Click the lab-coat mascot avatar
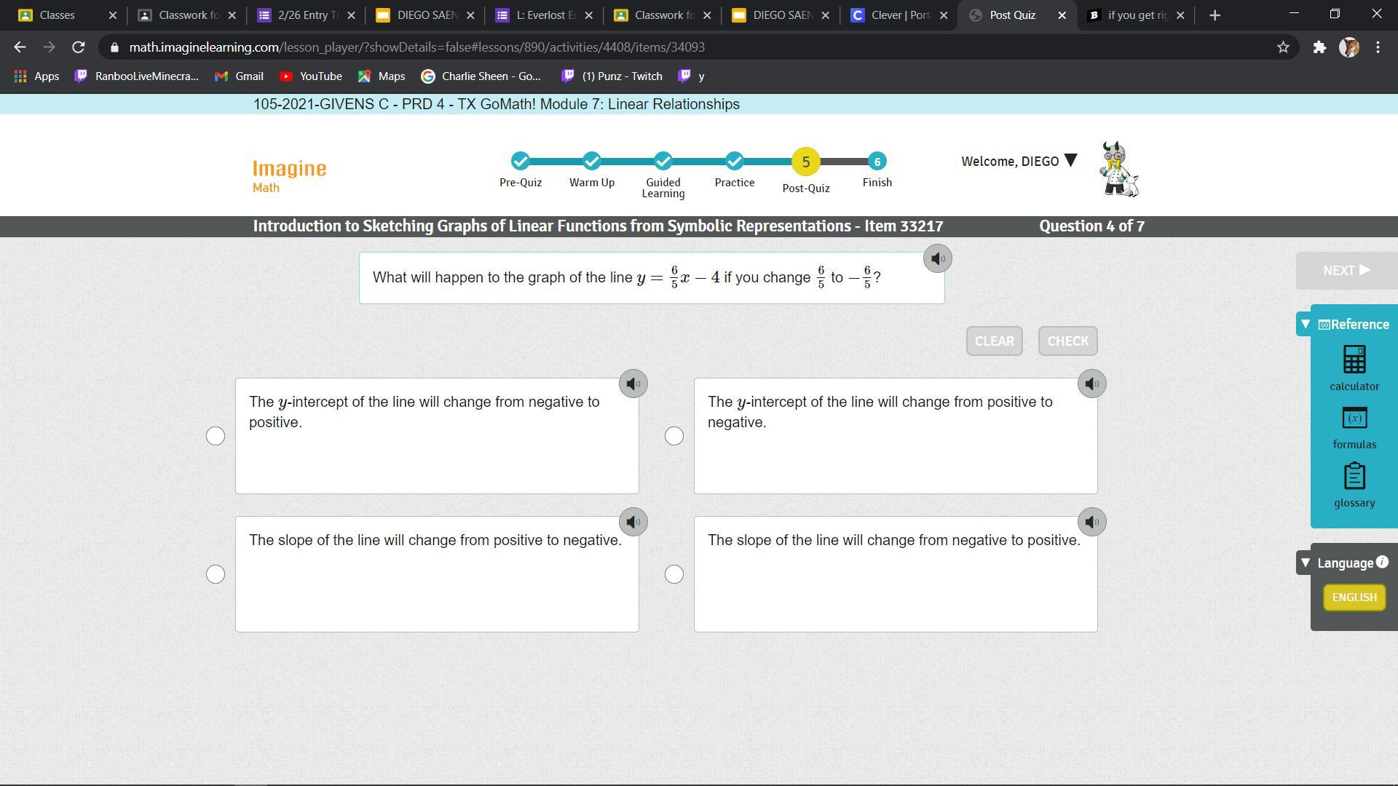 (1118, 170)
